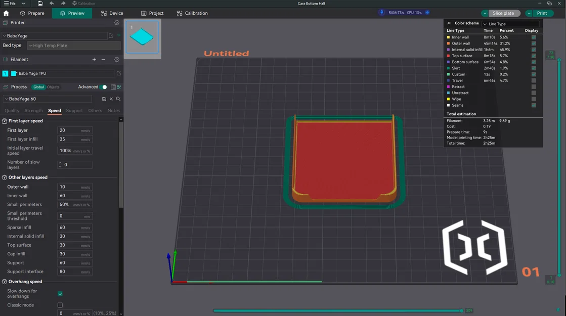Open printer settings gear icon

click(117, 23)
